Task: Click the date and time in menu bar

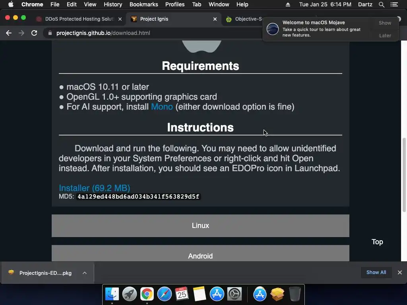Action: (x=325, y=4)
